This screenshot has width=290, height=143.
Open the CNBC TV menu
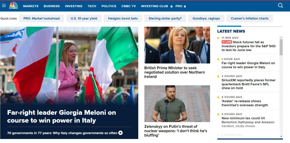(129, 6)
